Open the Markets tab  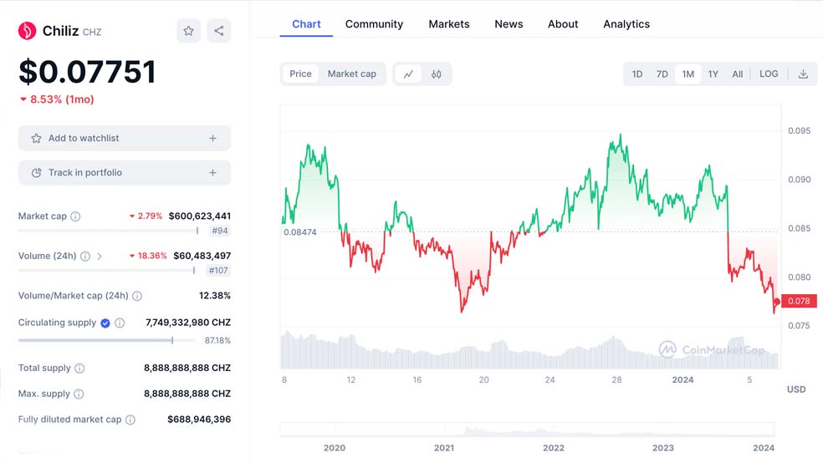tap(448, 24)
